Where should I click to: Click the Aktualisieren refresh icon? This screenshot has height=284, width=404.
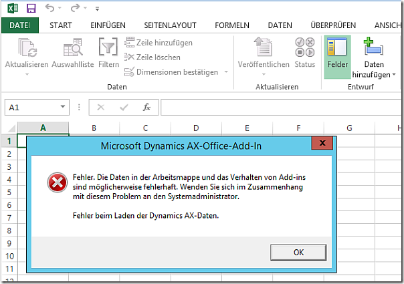pyautogui.click(x=27, y=47)
